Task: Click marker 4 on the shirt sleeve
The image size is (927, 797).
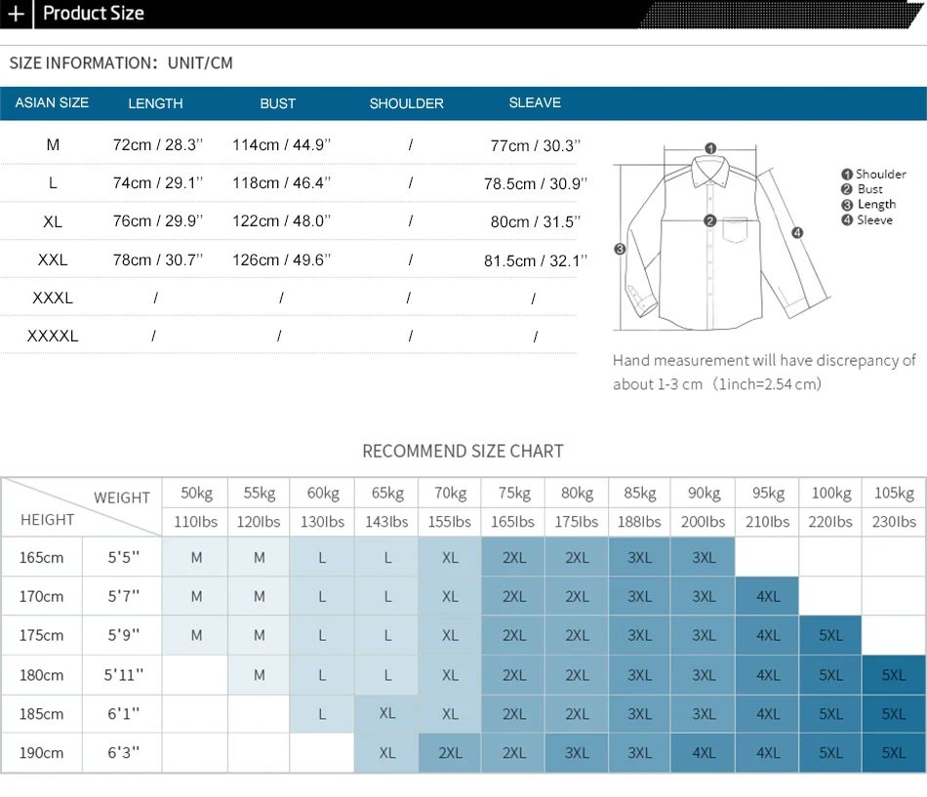Action: 797,232
